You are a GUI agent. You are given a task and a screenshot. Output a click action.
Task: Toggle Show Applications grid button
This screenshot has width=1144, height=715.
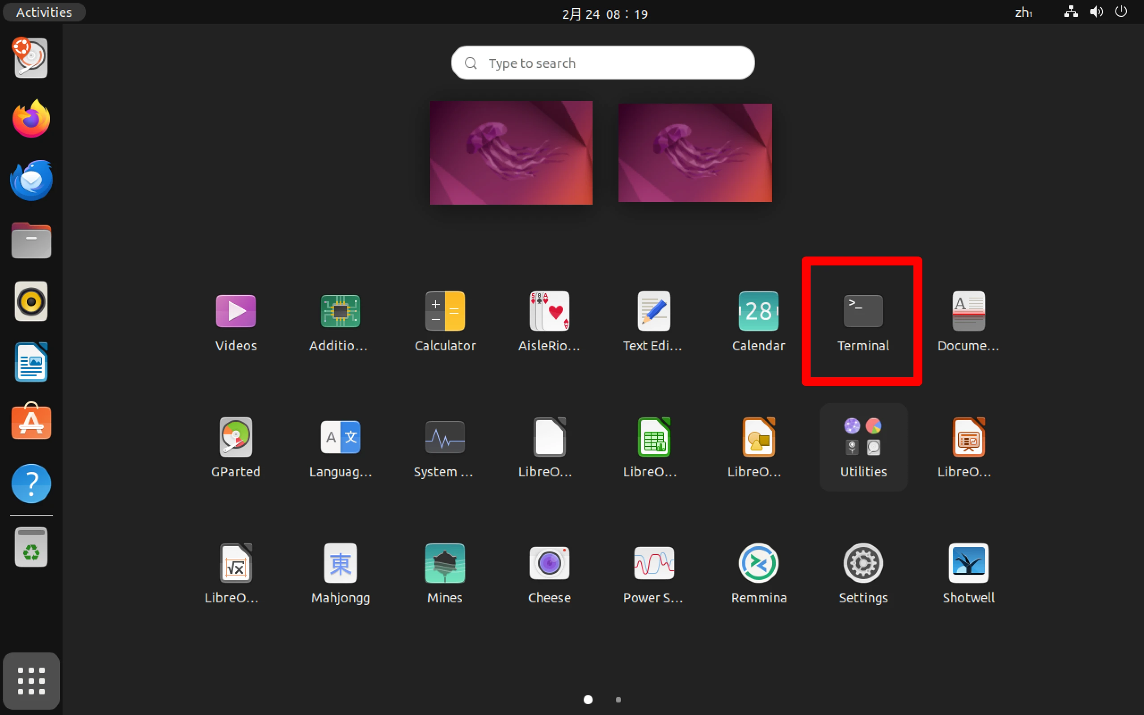tap(31, 681)
